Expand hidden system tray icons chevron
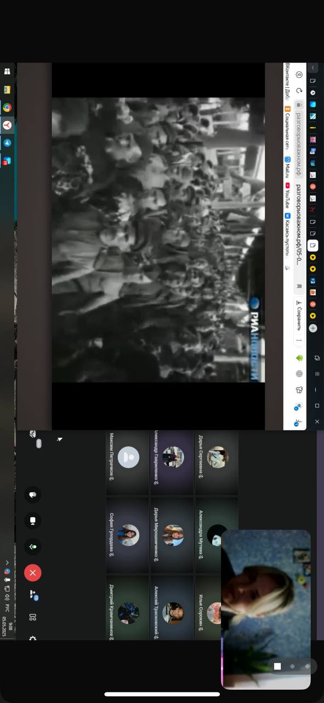This screenshot has height=703, width=324. point(7,562)
